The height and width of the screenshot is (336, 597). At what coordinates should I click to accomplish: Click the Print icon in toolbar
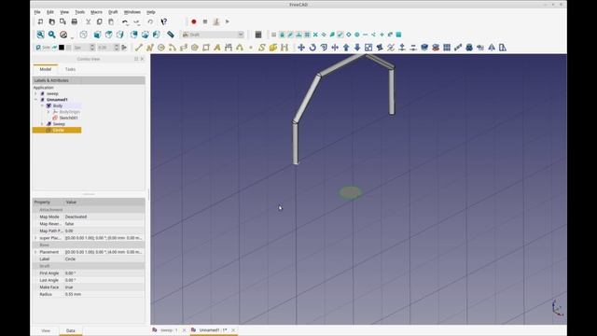[x=75, y=21]
